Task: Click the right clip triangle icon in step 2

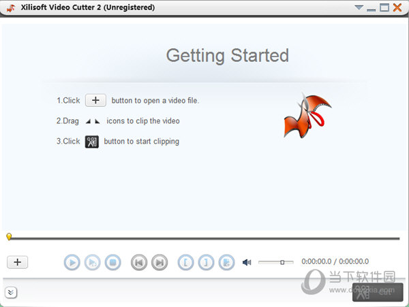Action: point(97,121)
